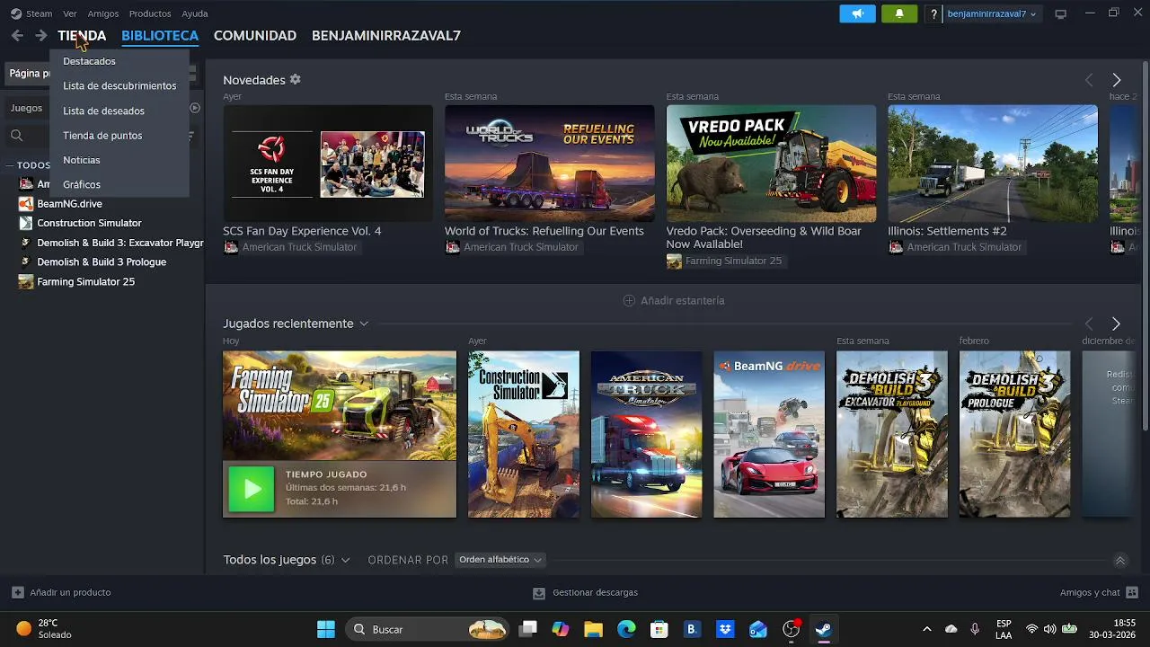Open Dropbox from taskbar
The height and width of the screenshot is (647, 1150).
point(725,629)
